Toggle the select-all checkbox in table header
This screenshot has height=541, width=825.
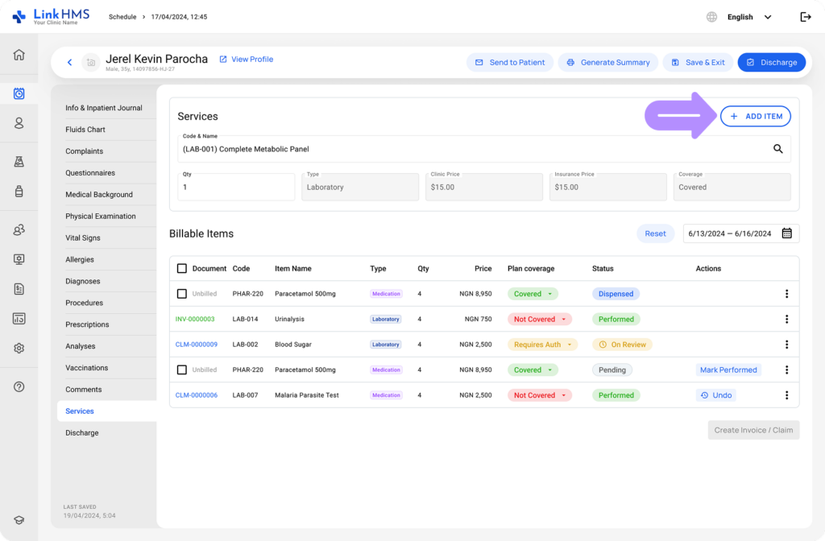click(181, 269)
